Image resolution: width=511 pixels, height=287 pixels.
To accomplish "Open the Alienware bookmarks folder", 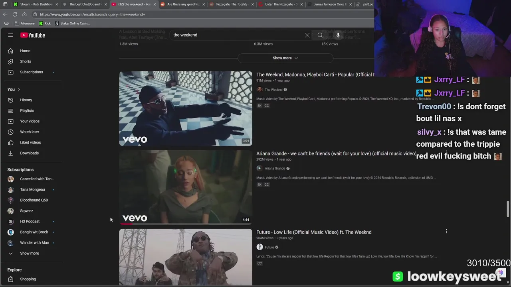I will [25, 24].
